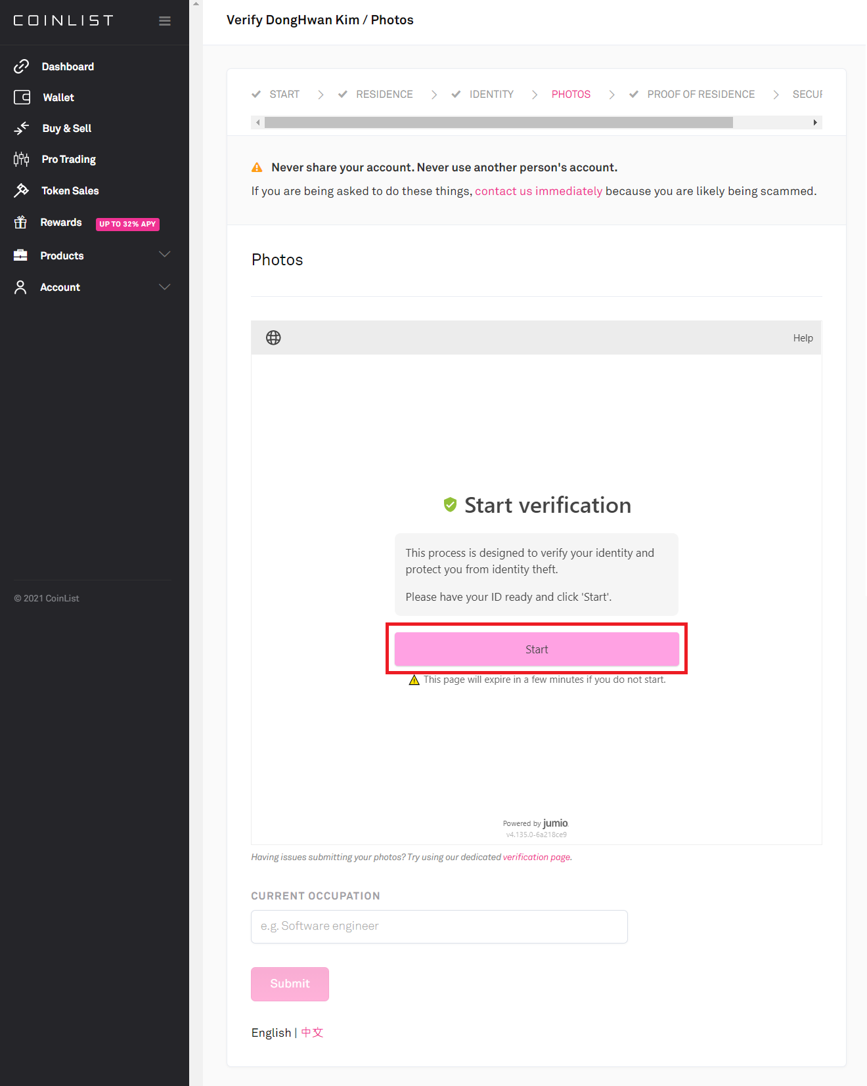867x1086 pixels.
Task: Expand the Products menu chevron
Action: click(165, 255)
